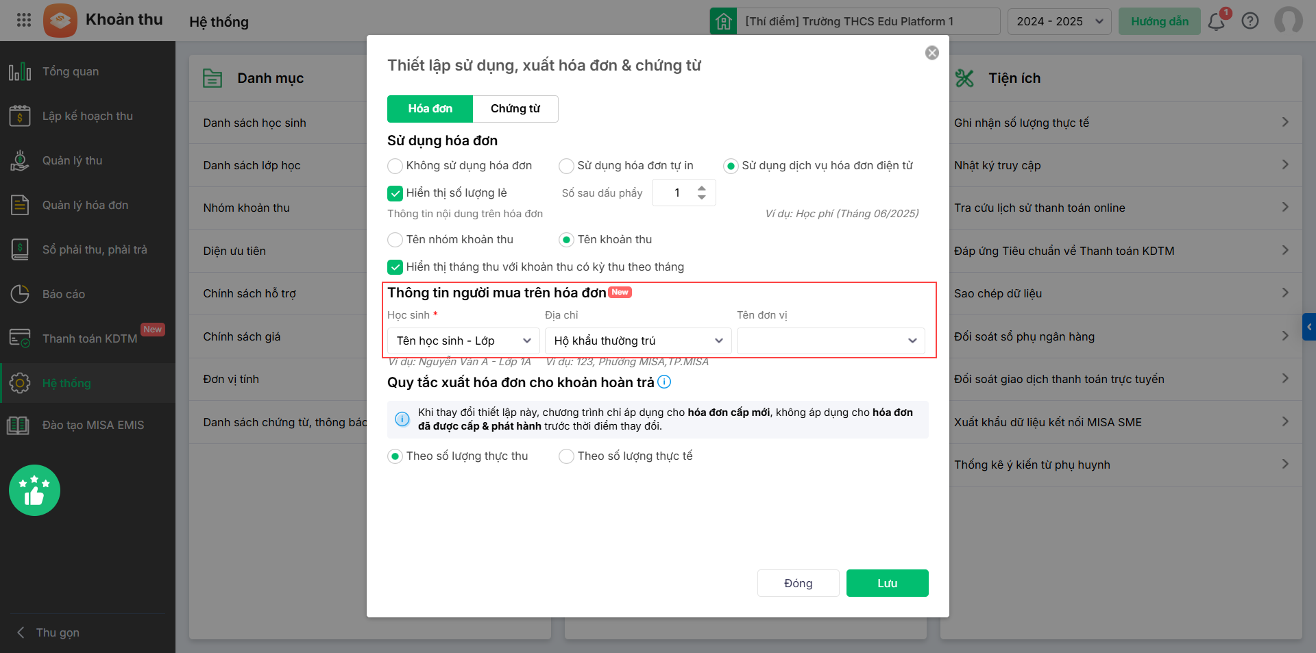1316x653 pixels.
Task: Open Báo cáo in the sidebar
Action: click(63, 294)
